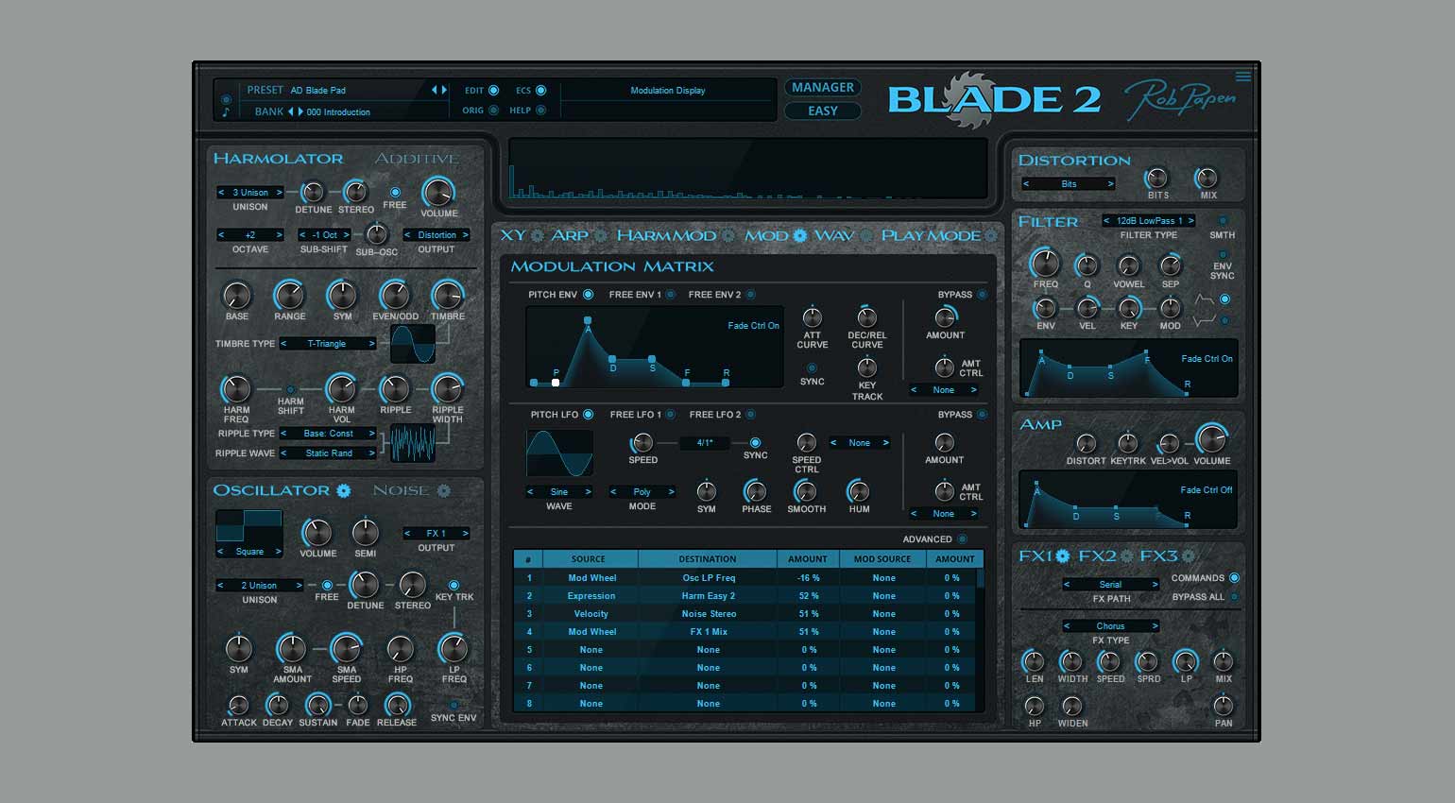Viewport: 1455px width, 803px height.
Task: Open the Distortion type Bits selector
Action: click(1069, 184)
